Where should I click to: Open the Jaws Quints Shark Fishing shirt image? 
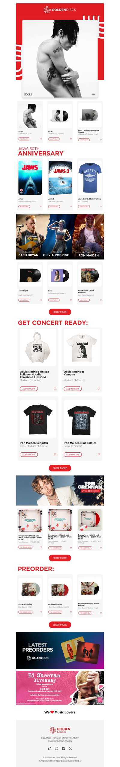point(90,178)
